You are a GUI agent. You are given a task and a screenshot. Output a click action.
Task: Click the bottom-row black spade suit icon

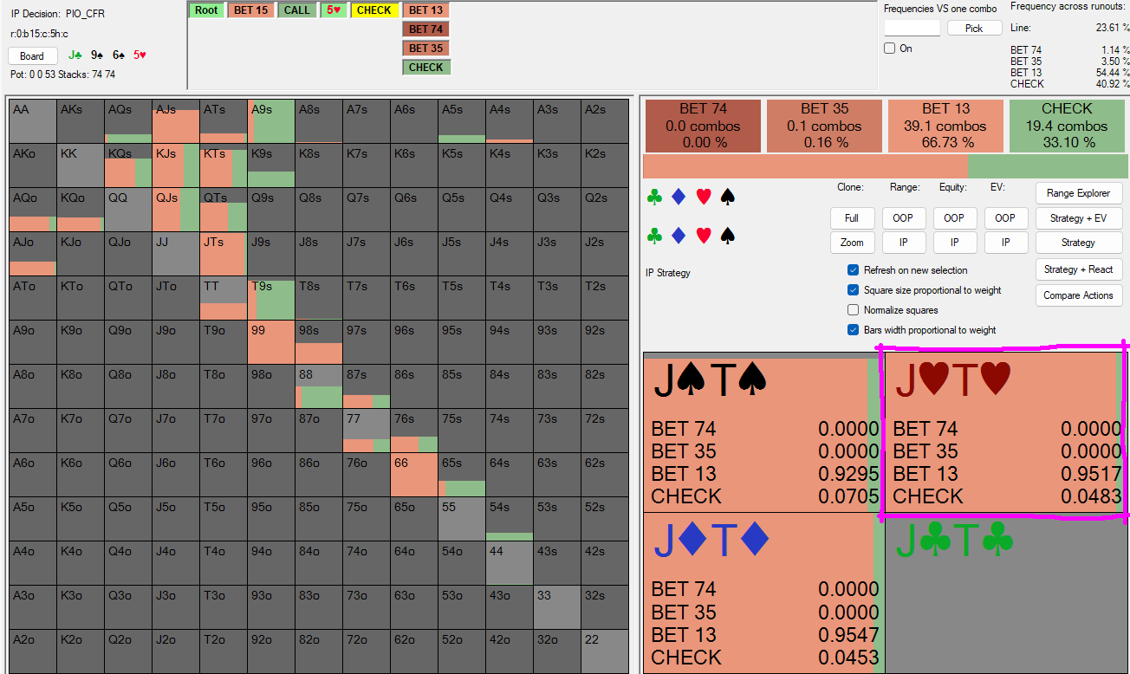point(728,235)
